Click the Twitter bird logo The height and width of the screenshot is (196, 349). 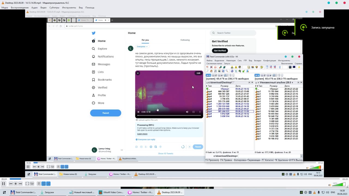point(94,33)
